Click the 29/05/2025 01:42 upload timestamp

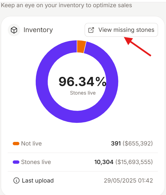pos(128,181)
